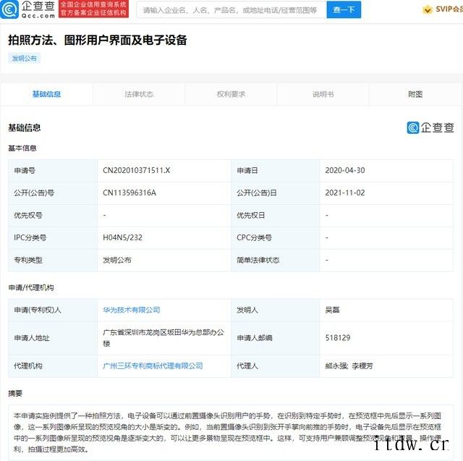Viewport: 463px width, 461px height.
Task: Click the 优先权号 label cell
Action: 53,215
